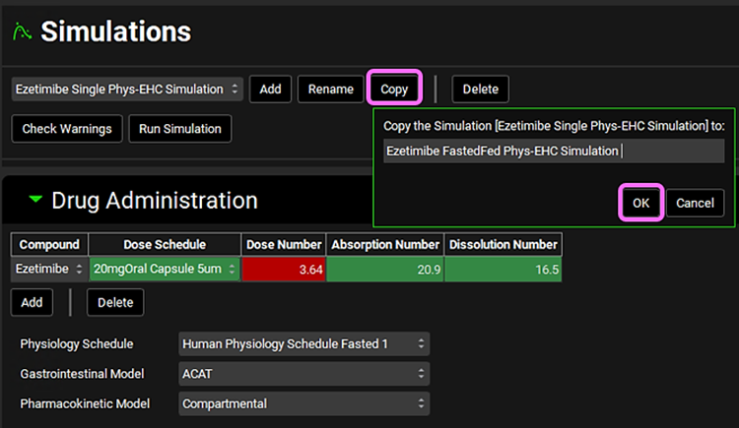
Task: Add a drug administration row
Action: [32, 302]
